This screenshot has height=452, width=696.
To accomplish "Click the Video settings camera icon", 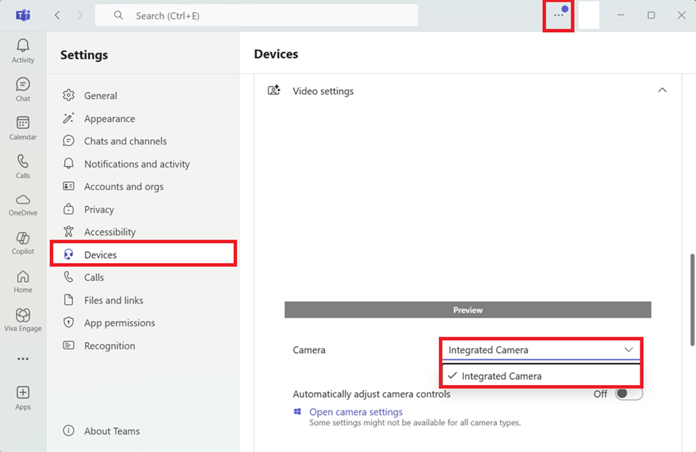I will tap(274, 91).
